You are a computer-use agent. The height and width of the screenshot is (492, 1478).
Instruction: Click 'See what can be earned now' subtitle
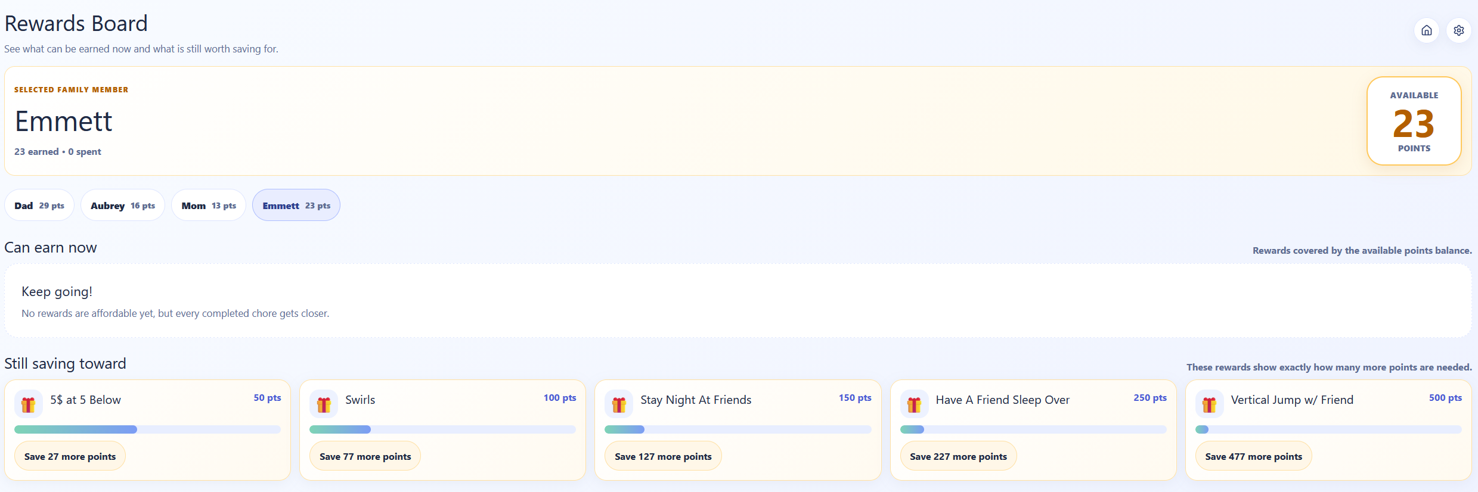pyautogui.click(x=141, y=49)
